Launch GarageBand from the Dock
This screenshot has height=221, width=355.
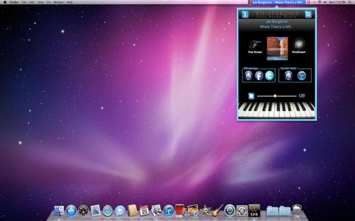[217, 211]
